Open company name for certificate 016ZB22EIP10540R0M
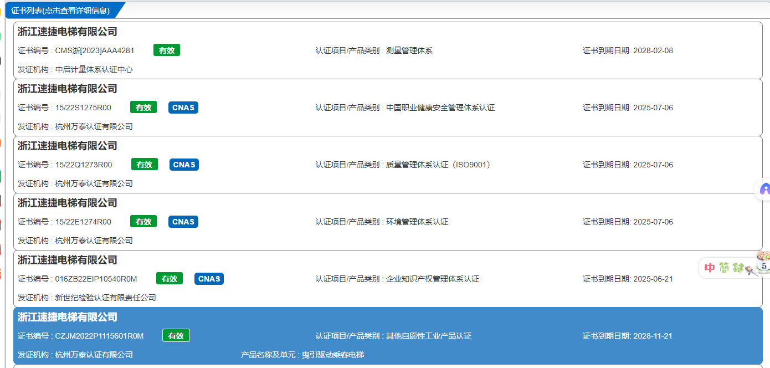This screenshot has height=368, width=770. (68, 260)
